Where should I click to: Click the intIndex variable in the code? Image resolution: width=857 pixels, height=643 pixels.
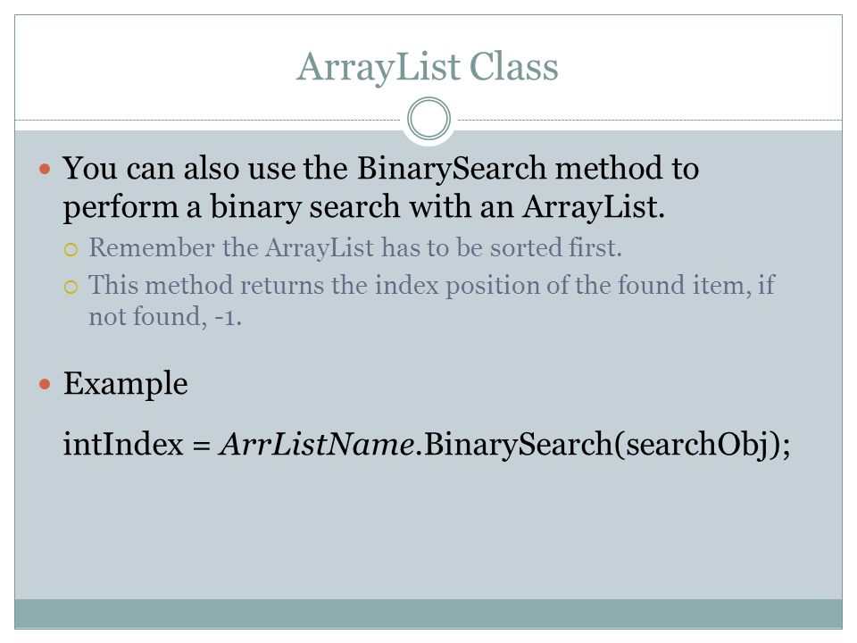(123, 444)
